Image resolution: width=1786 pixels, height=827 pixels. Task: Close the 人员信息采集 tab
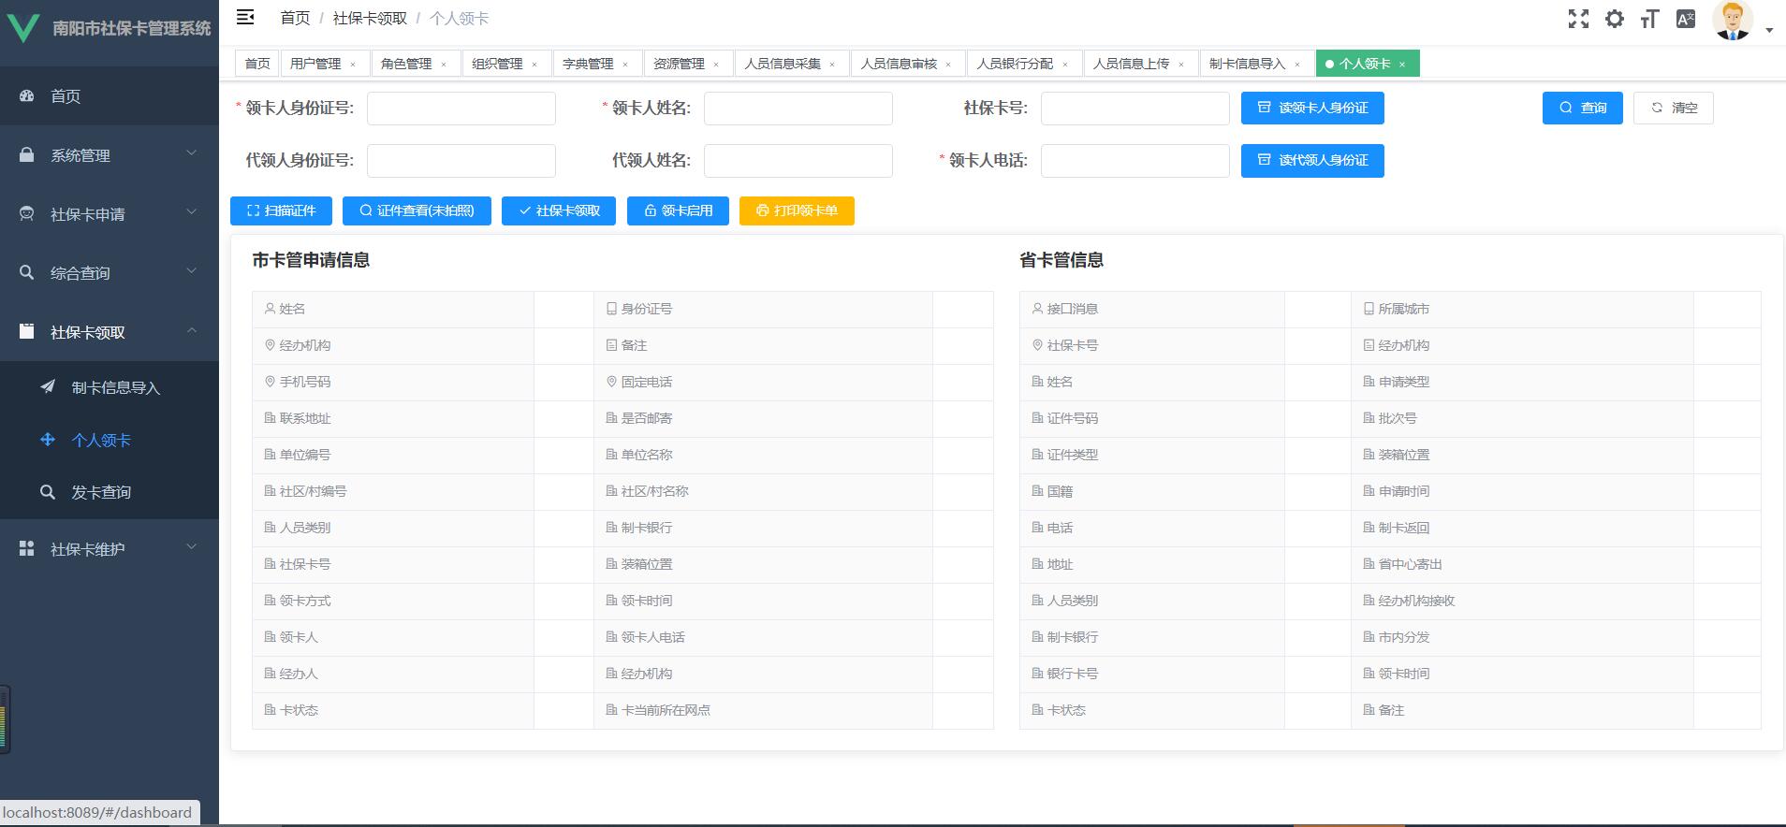[832, 65]
